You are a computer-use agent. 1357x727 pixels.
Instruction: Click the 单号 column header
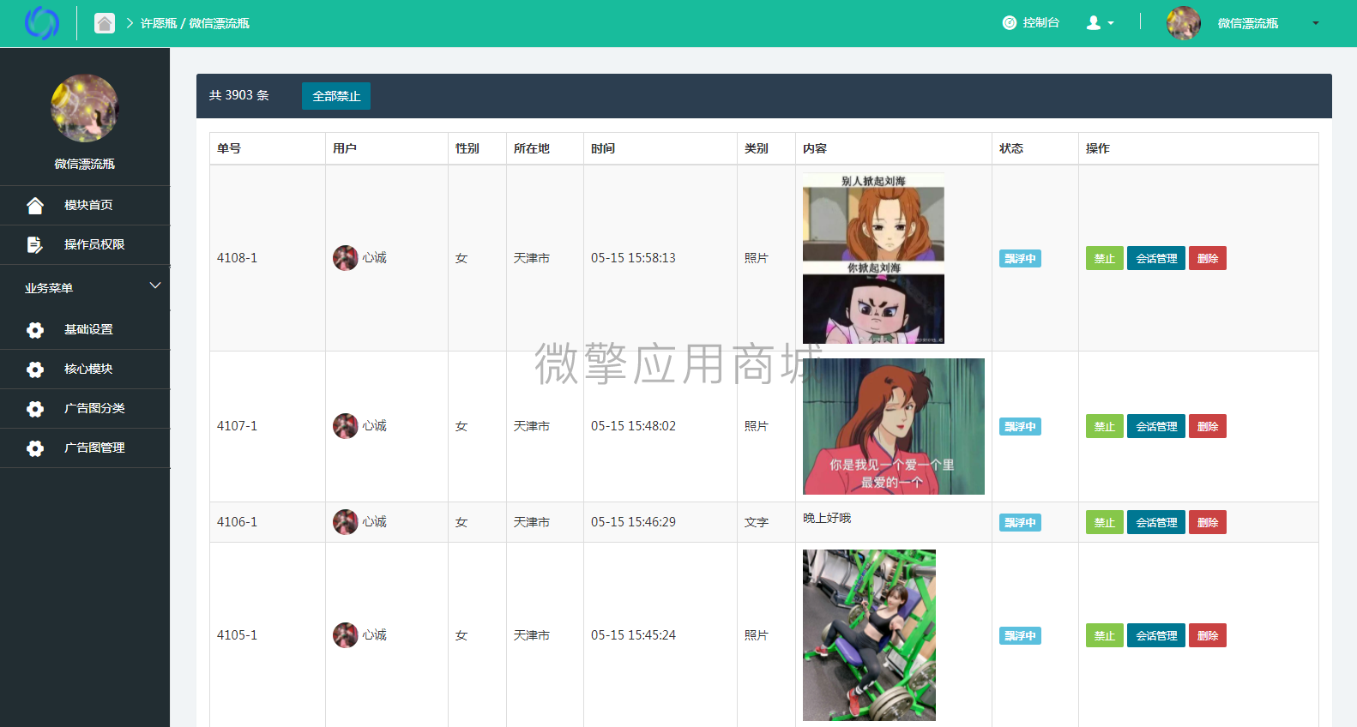click(229, 148)
